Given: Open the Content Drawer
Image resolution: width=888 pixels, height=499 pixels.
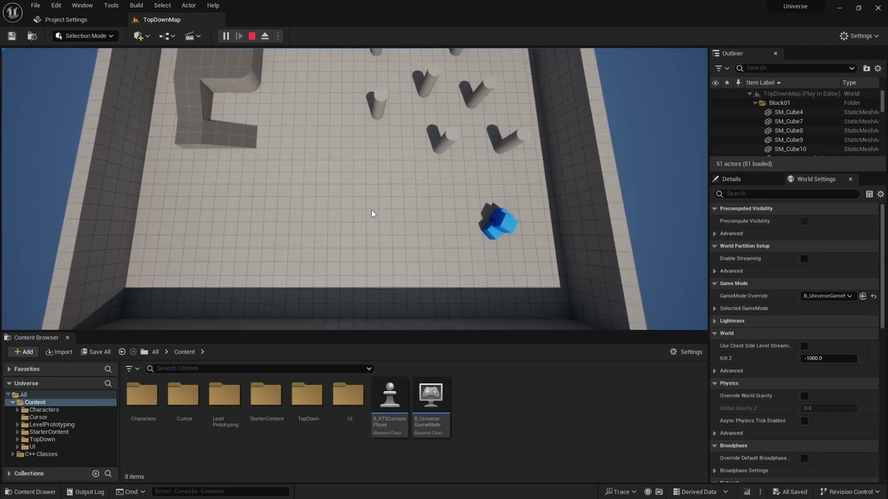Looking at the screenshot, I should click(x=30, y=492).
